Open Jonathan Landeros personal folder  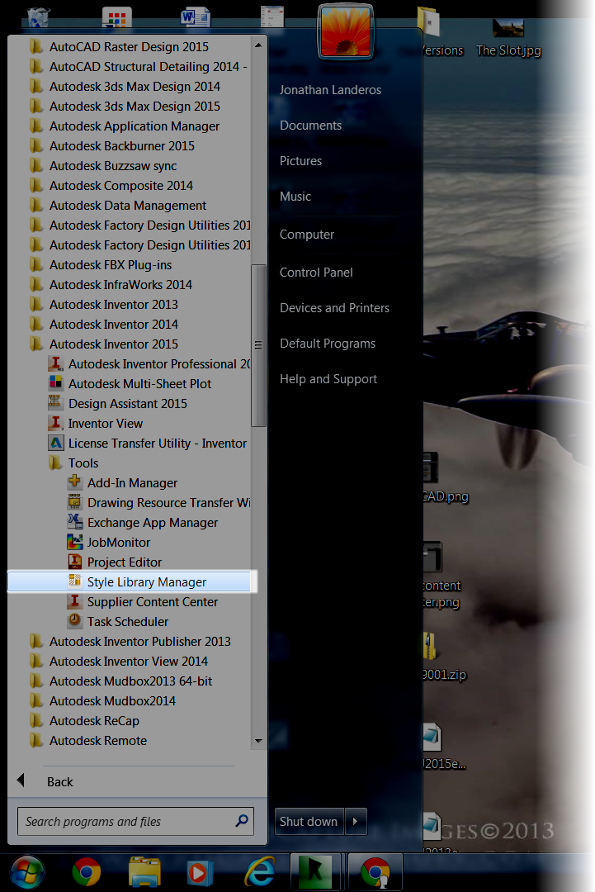(330, 90)
